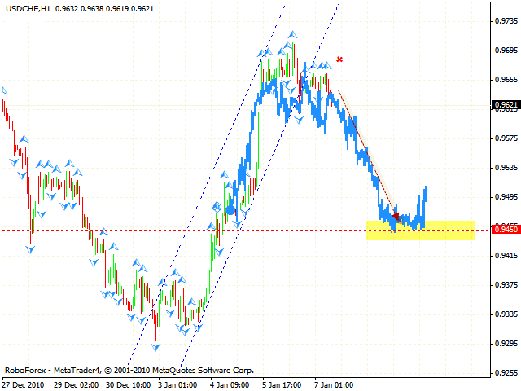Select the red X marker near the top
521x391 pixels.
(339, 59)
